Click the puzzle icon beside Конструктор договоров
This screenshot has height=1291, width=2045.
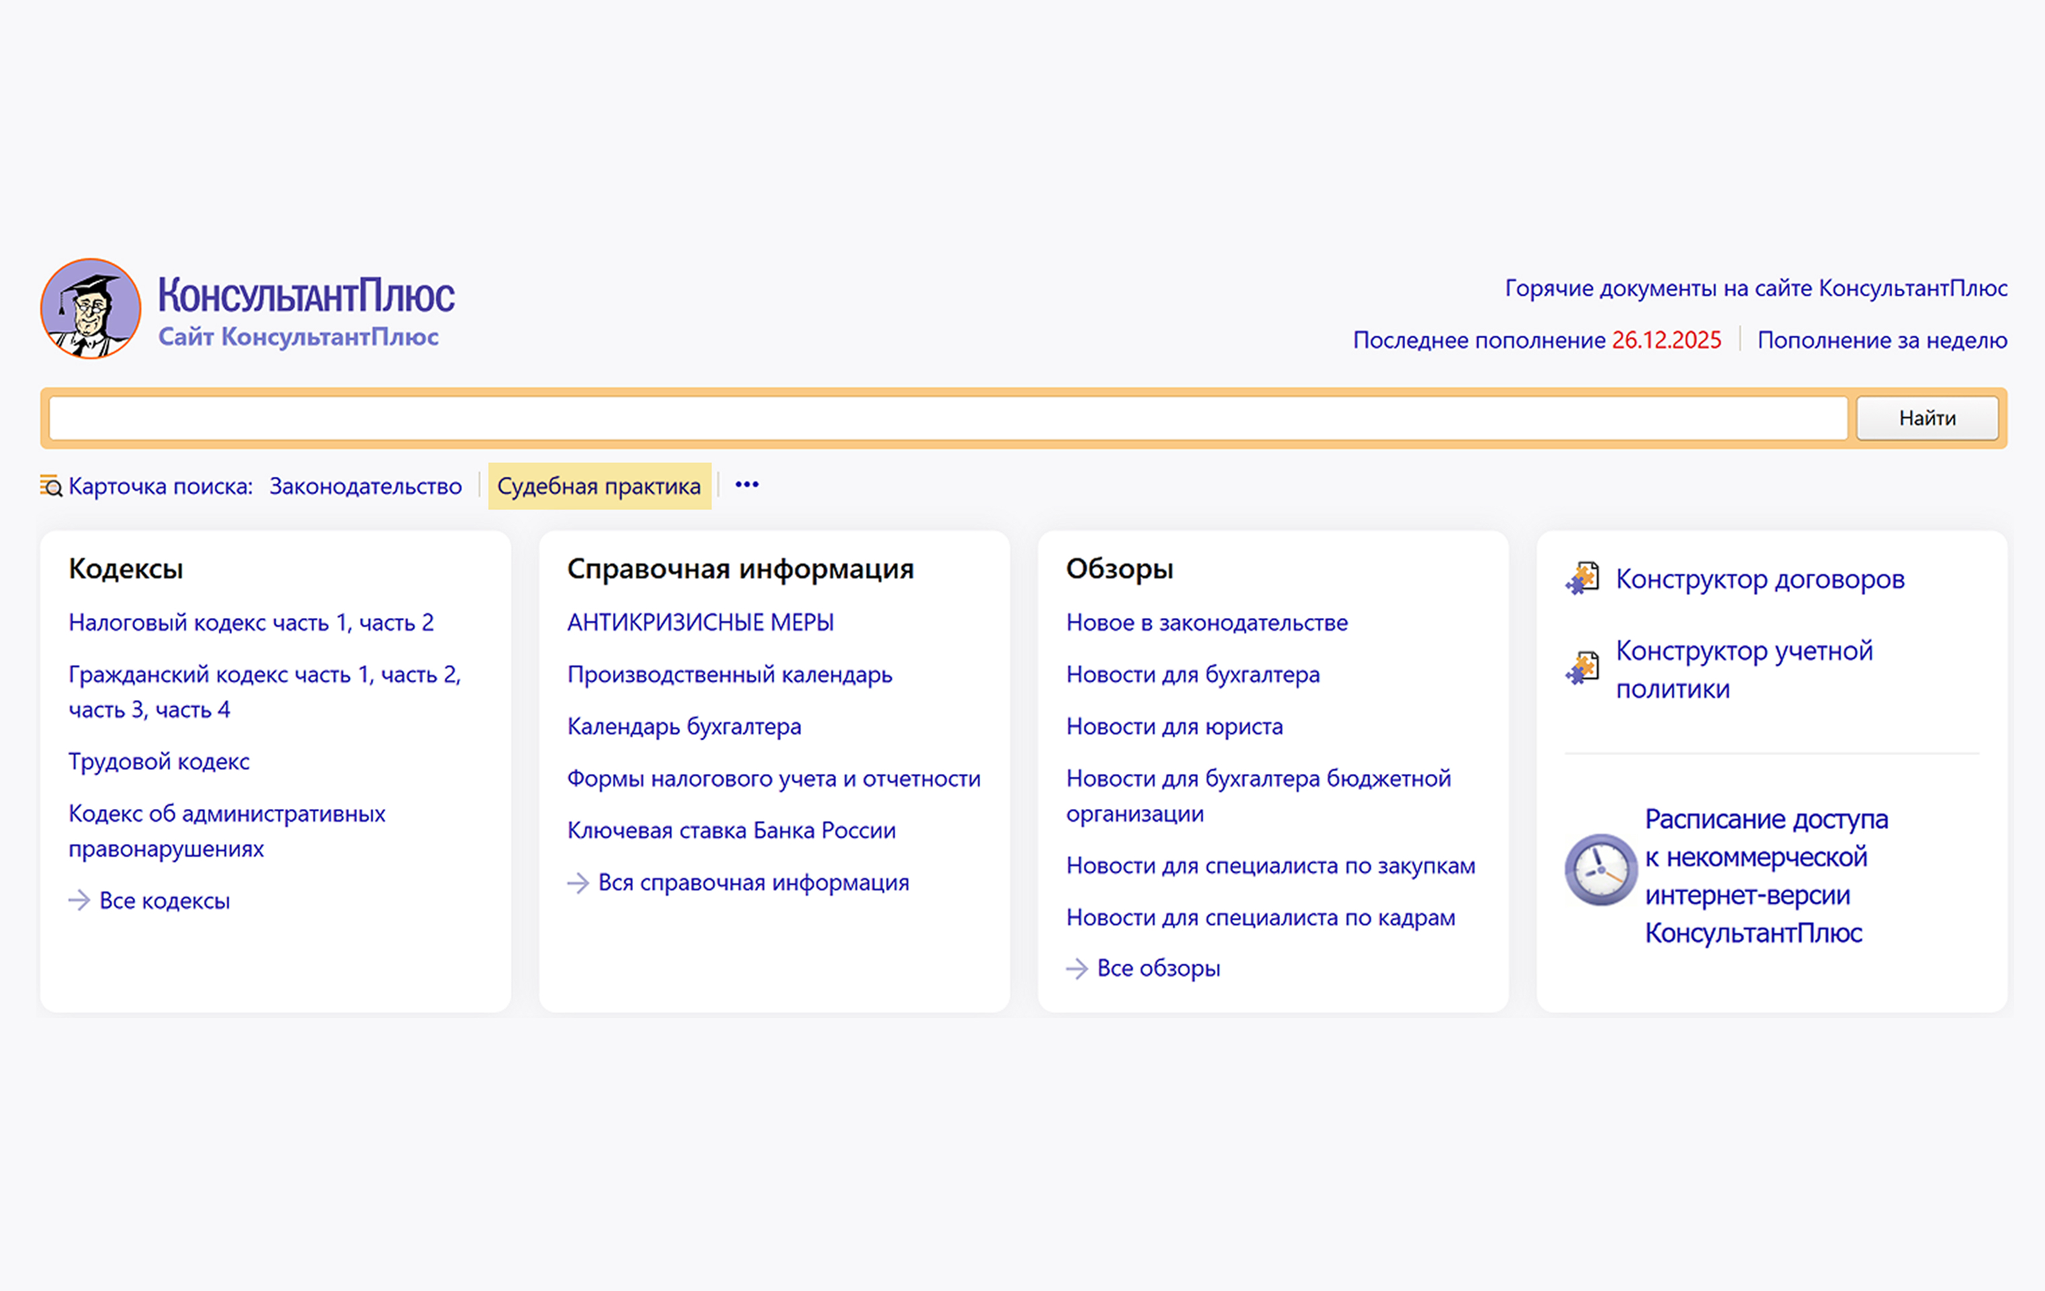pos(1583,579)
